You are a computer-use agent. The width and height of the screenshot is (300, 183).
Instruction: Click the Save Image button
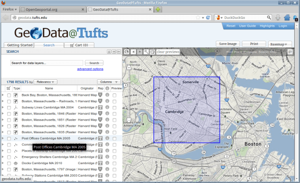tap(228, 44)
